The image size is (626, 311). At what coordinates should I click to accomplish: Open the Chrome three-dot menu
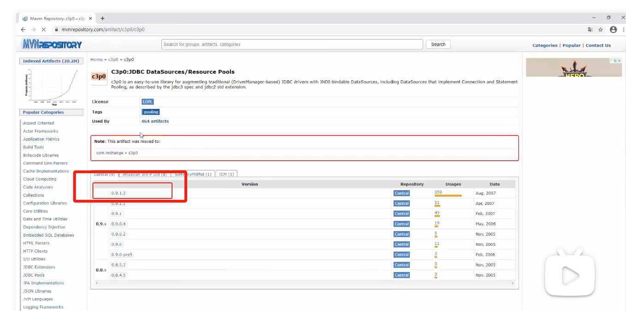click(x=624, y=29)
